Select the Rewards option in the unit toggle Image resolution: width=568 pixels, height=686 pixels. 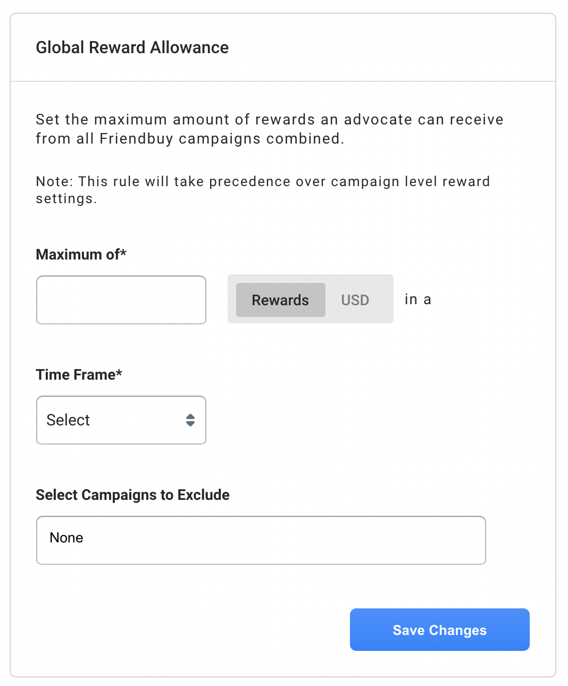point(280,300)
